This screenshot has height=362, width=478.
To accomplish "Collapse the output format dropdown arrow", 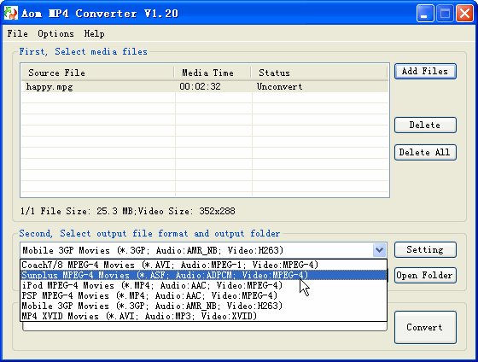I will [379, 250].
